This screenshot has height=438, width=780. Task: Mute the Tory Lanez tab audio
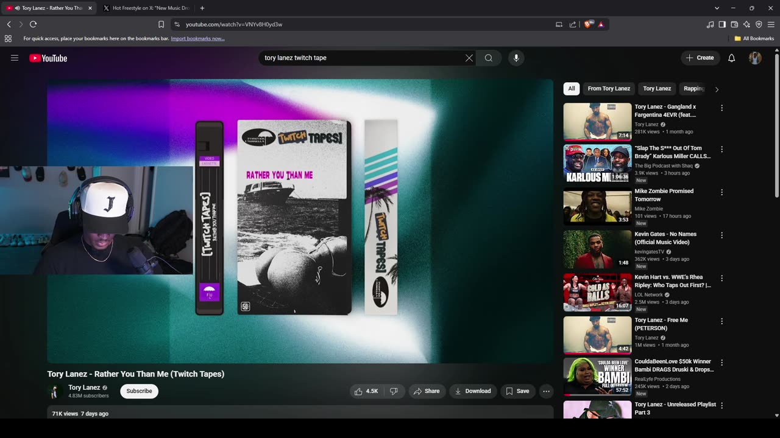pyautogui.click(x=17, y=8)
